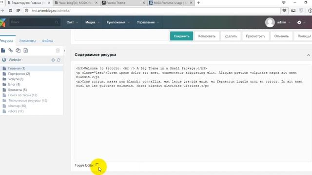Create a new document resource icon
Viewport: 312px width, 175px height.
tap(3, 51)
